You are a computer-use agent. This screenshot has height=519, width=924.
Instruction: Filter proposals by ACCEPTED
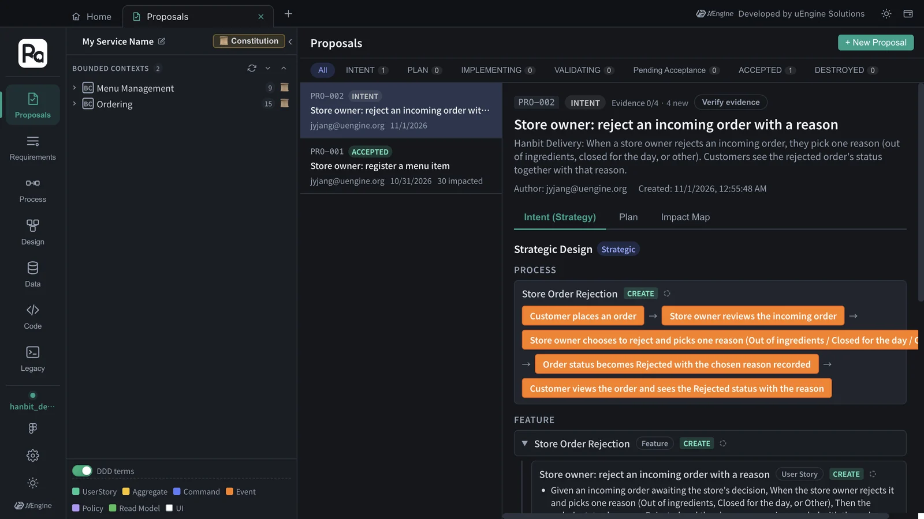[x=767, y=70]
